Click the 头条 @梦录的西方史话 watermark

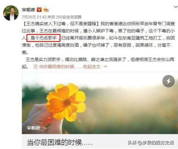[x=151, y=143]
